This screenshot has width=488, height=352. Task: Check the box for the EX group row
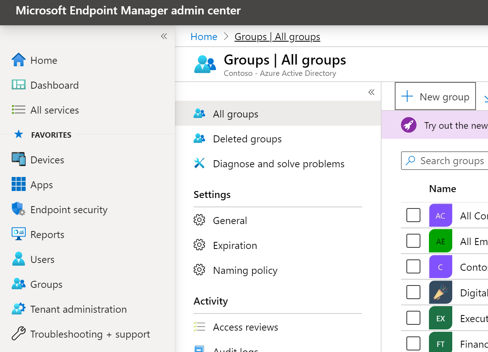click(x=413, y=318)
